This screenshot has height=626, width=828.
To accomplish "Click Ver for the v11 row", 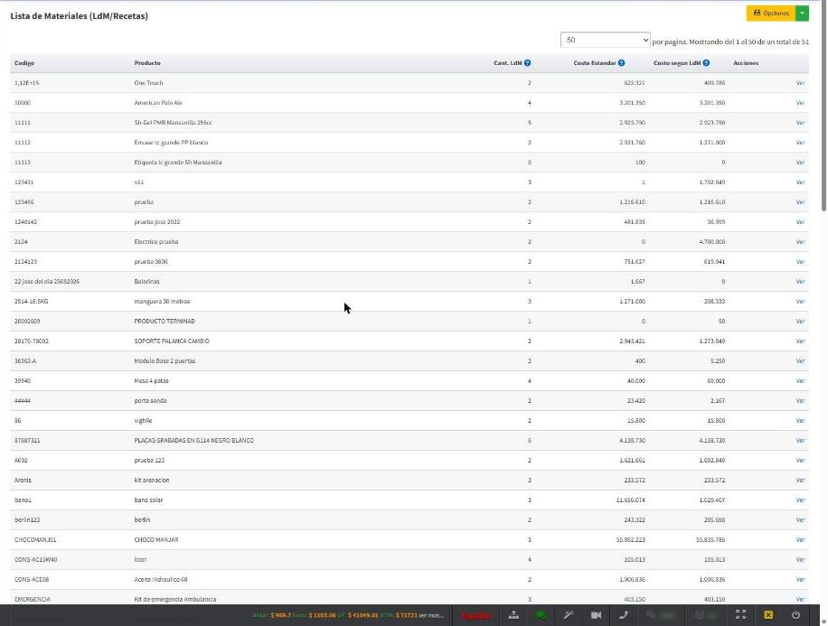I will tap(800, 182).
